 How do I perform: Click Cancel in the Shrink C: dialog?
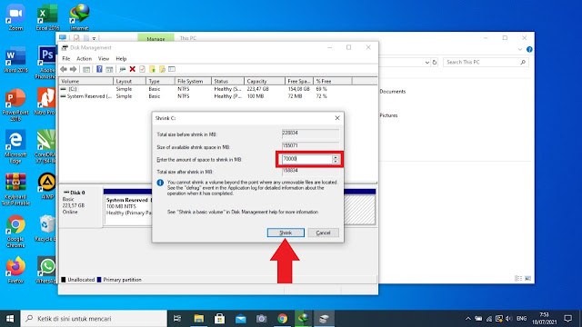[x=323, y=233]
